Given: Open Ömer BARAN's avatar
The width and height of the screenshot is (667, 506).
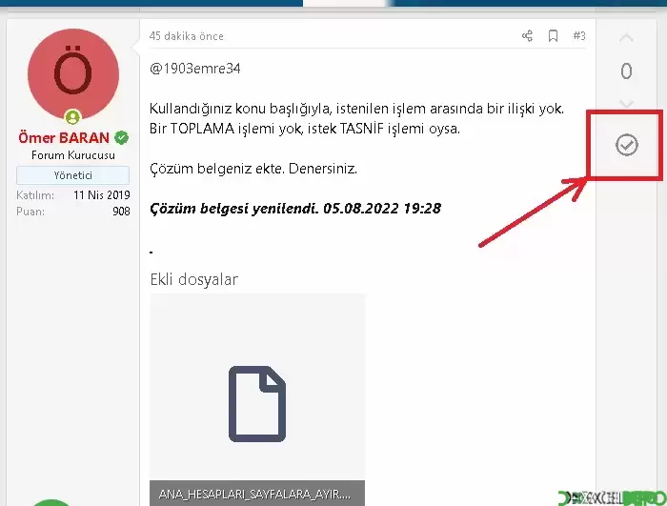Looking at the screenshot, I should tap(73, 74).
